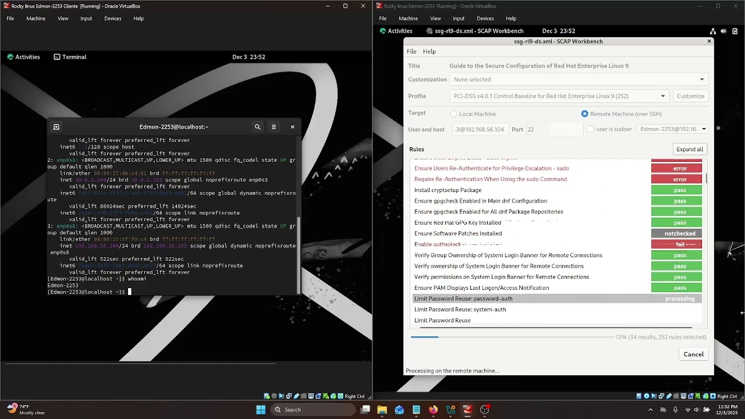Image resolution: width=745 pixels, height=419 pixels.
Task: Open Task View on the taskbar
Action: 366,410
